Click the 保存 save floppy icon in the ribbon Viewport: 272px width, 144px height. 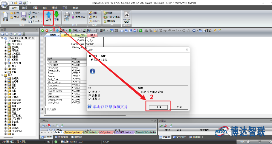tap(24, 15)
